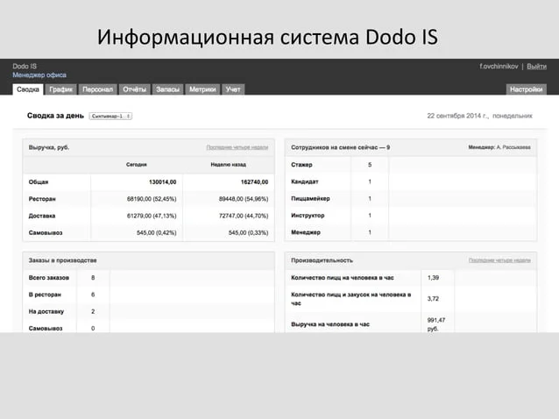Click the shift manager name А. Рассыхаева
The image size is (559, 419).
pos(513,147)
